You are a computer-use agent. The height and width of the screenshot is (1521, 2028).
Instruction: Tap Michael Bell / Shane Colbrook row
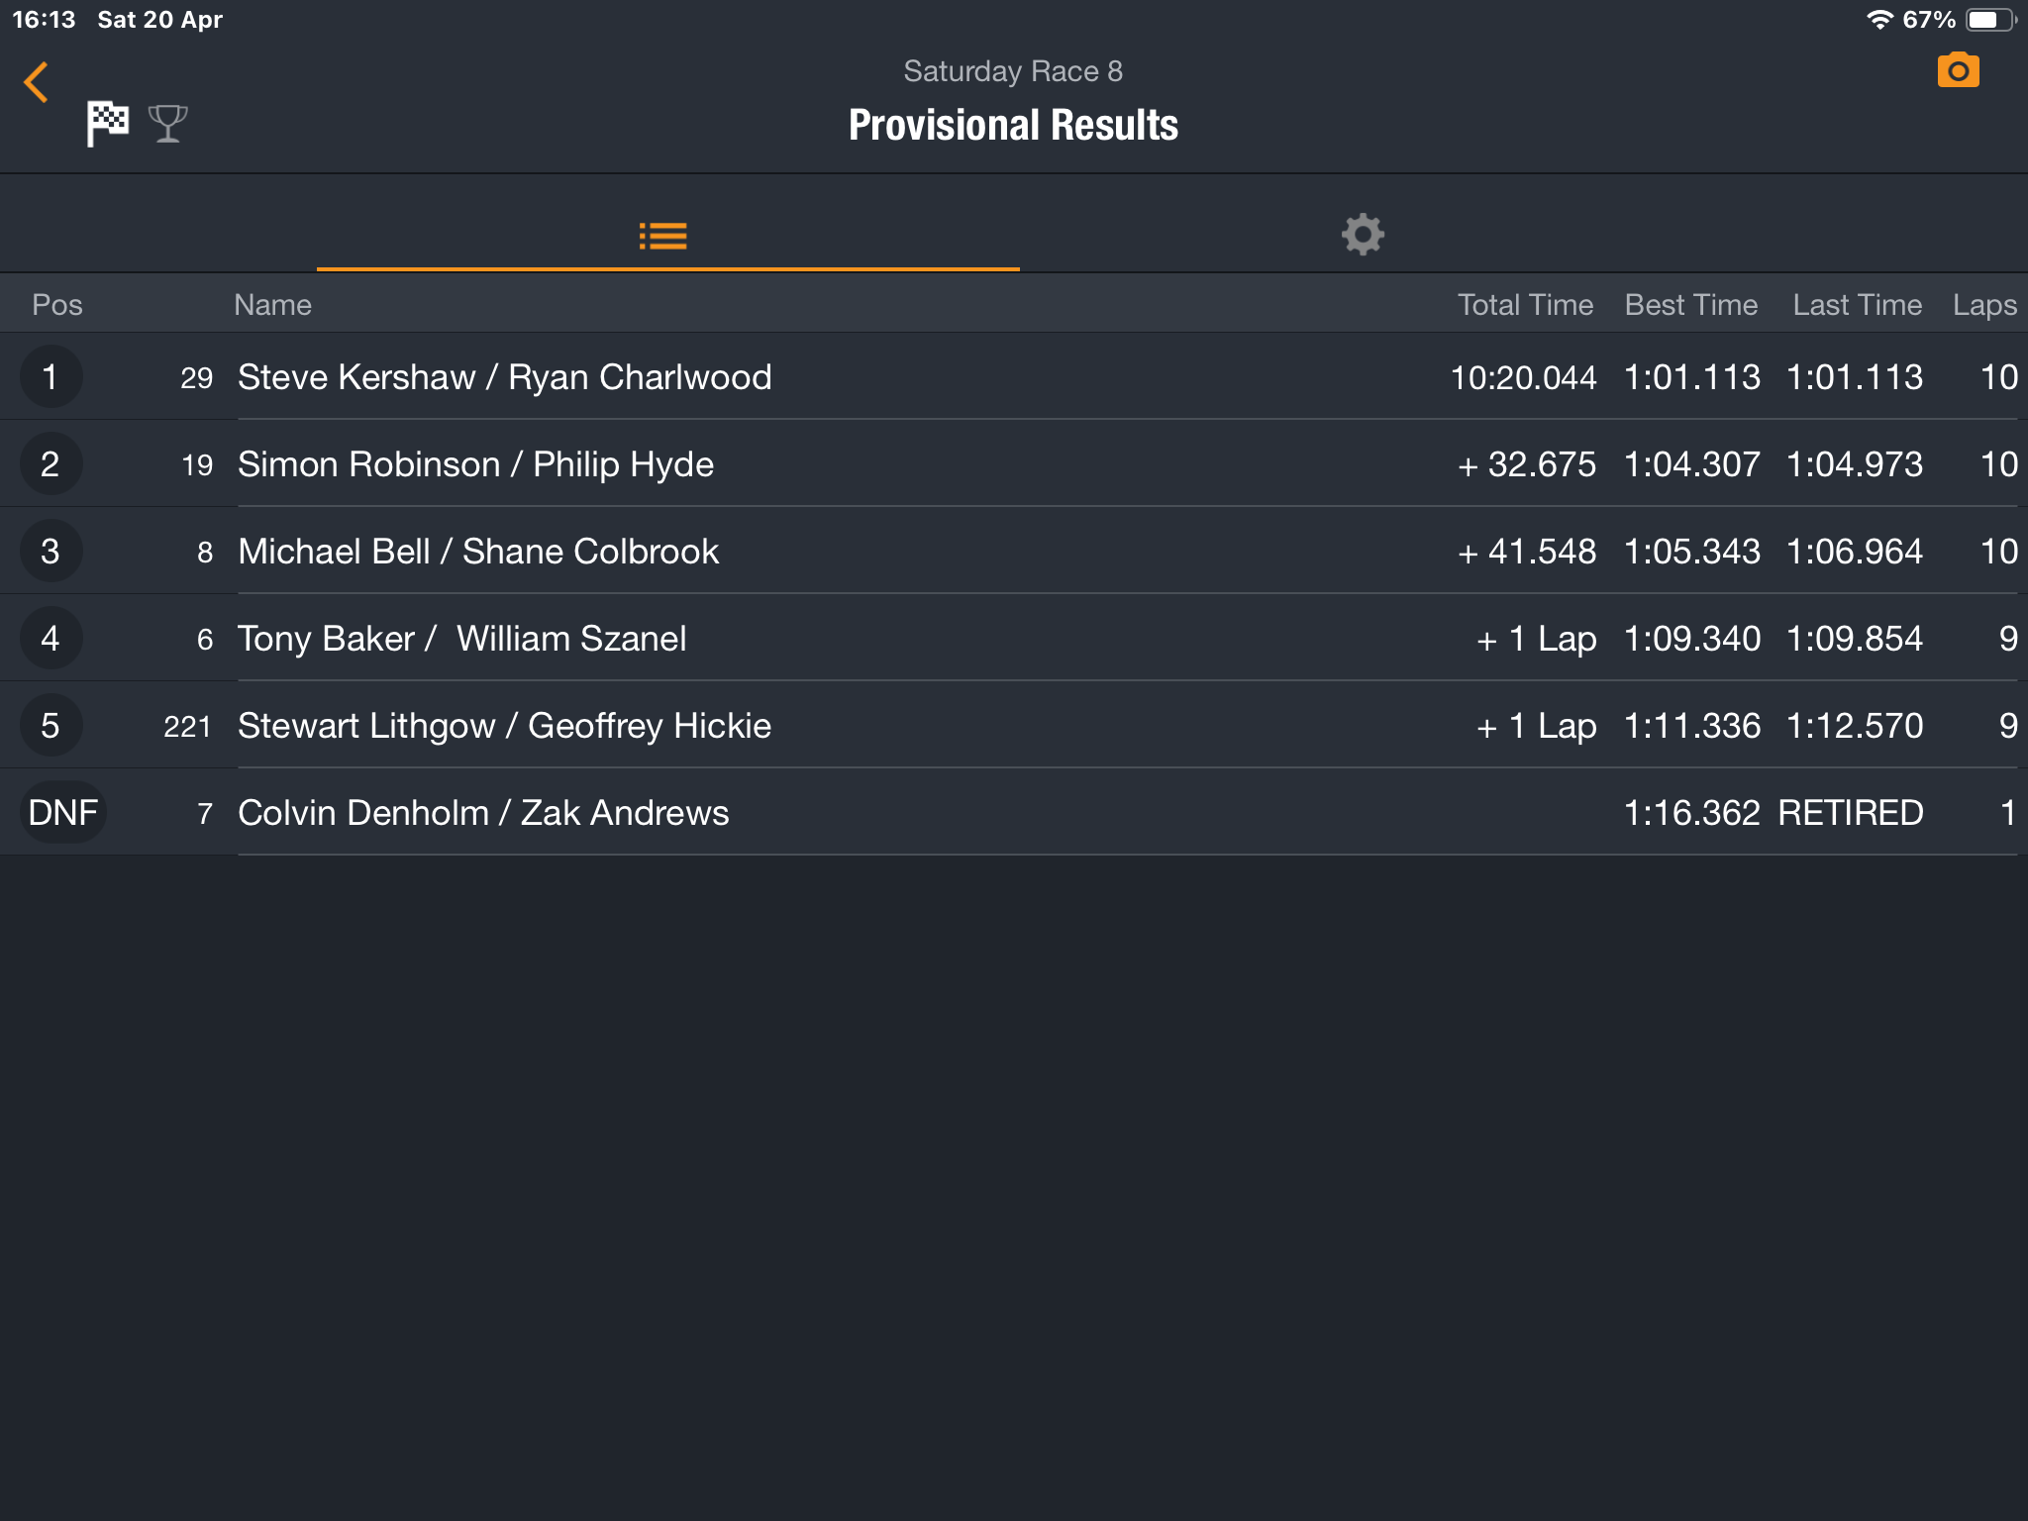click(x=478, y=552)
